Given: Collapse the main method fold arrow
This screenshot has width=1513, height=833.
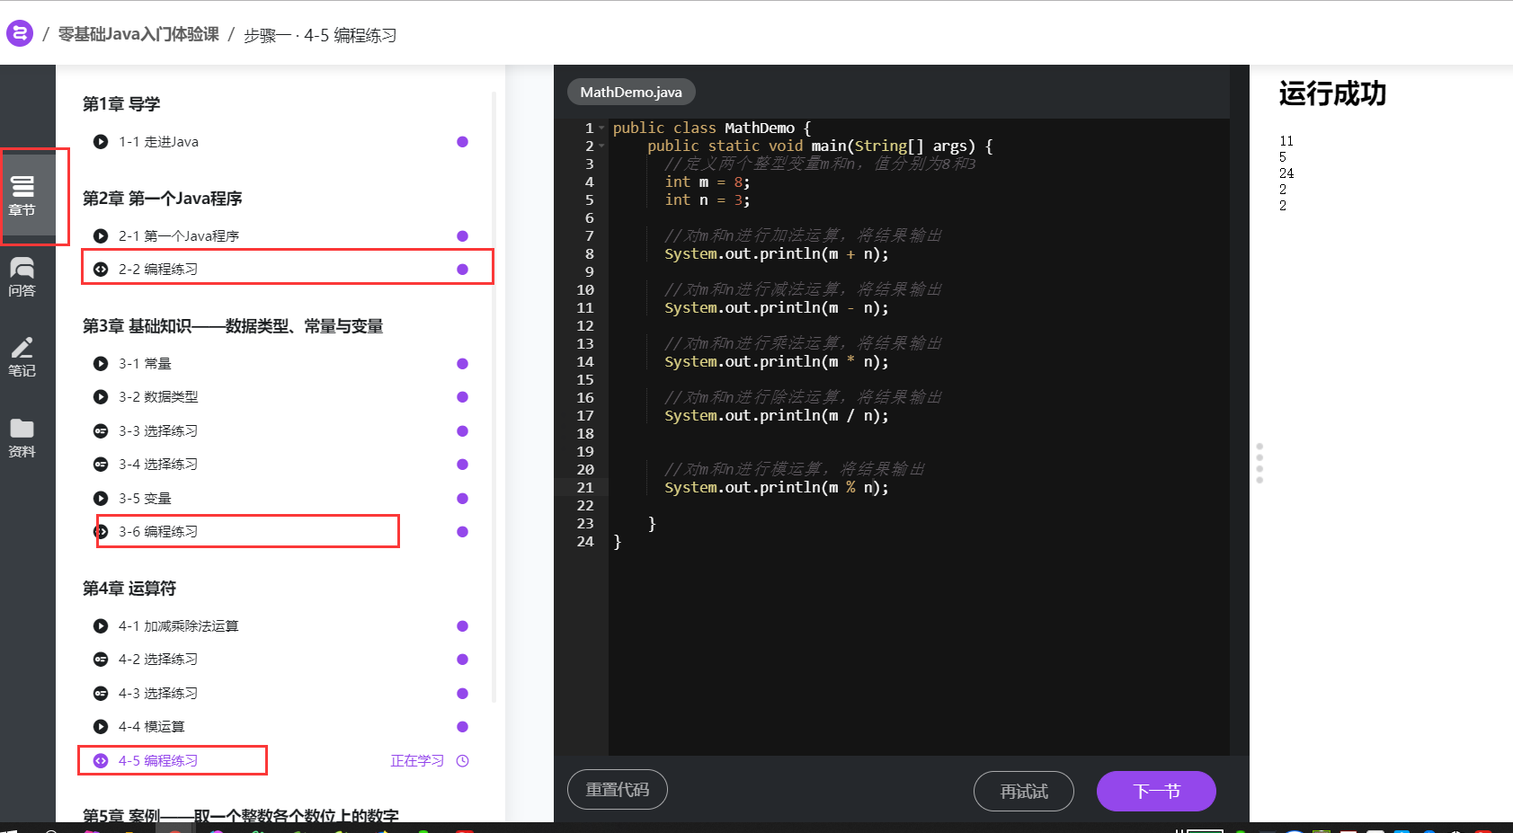Looking at the screenshot, I should (x=601, y=146).
